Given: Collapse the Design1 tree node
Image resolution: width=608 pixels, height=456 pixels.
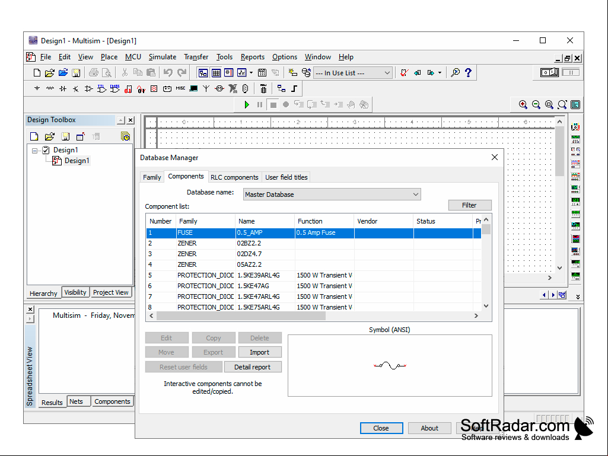Looking at the screenshot, I should click(x=35, y=151).
